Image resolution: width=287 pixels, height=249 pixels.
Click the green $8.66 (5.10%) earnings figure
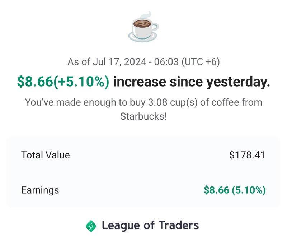coord(235,190)
